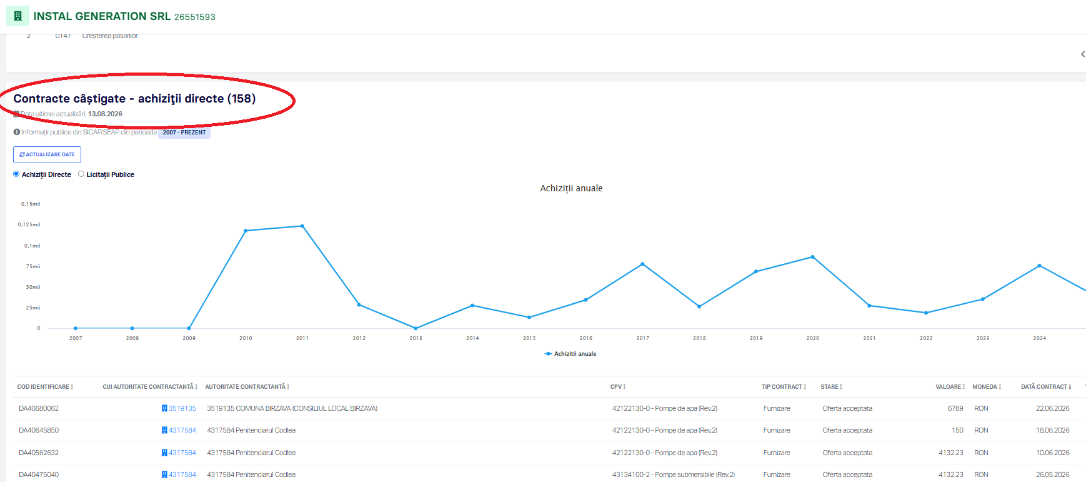Click building icon in DA40475040 row
The height and width of the screenshot is (482, 1086).
164,474
